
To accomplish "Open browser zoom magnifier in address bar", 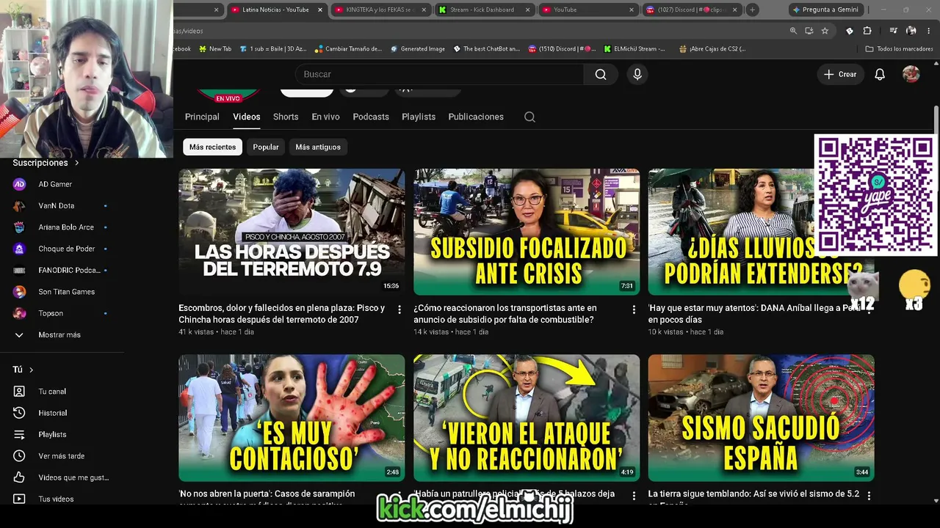I will click(793, 31).
